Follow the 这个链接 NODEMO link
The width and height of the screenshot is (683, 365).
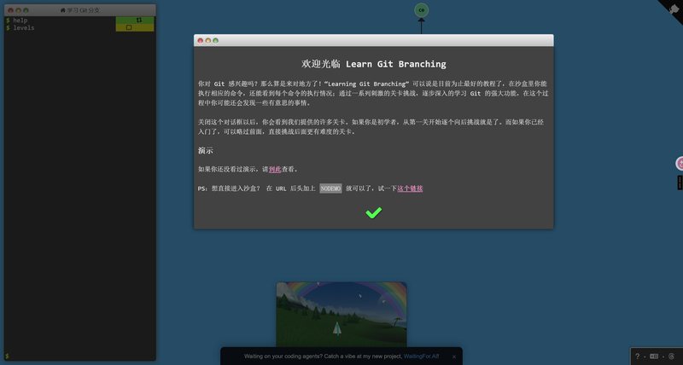click(410, 188)
